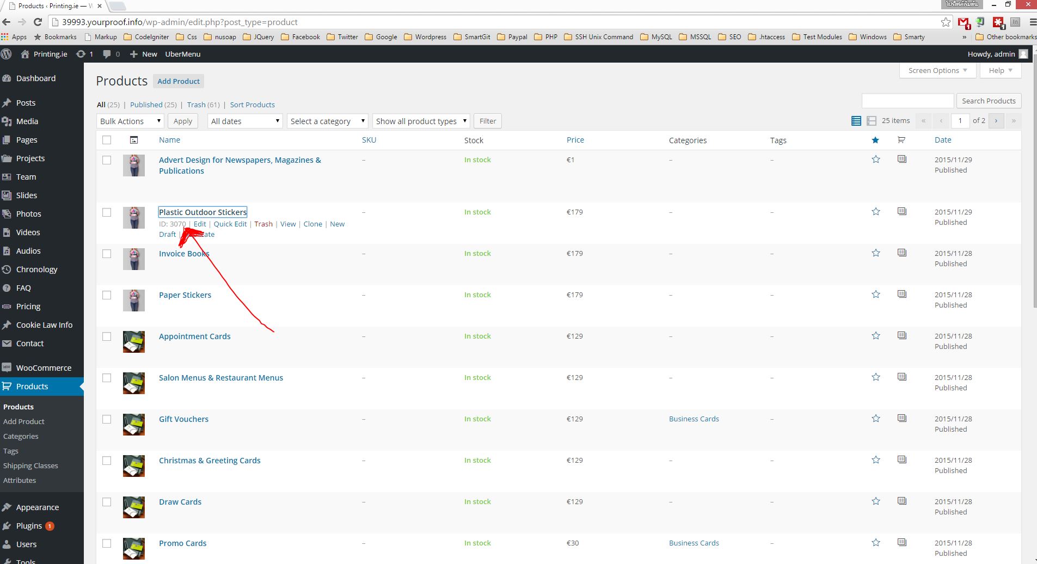1037x564 pixels.
Task: Toggle featured star for Plastic Outdoor Stickers
Action: [876, 211]
